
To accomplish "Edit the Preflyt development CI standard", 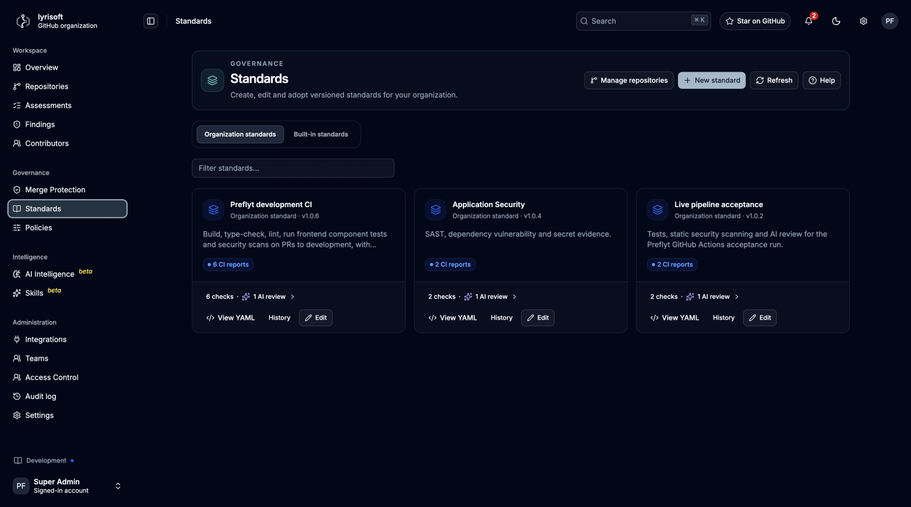I will click(x=315, y=318).
